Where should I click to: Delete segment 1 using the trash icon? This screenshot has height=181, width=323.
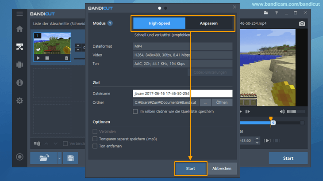pos(66,58)
